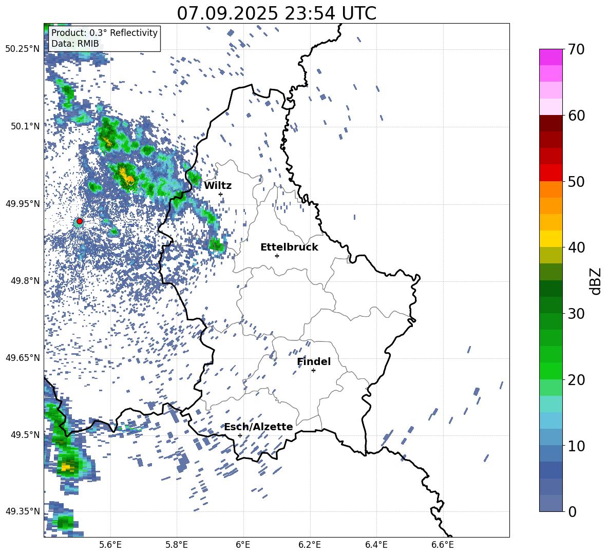Click the Esch/Alzette city label
The width and height of the screenshot is (608, 555).
pyautogui.click(x=258, y=427)
